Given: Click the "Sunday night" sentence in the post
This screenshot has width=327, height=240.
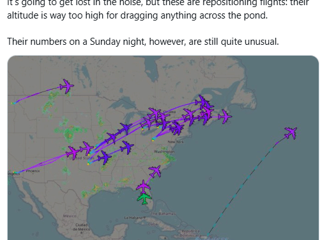Looking at the screenshot, I should tap(143, 42).
